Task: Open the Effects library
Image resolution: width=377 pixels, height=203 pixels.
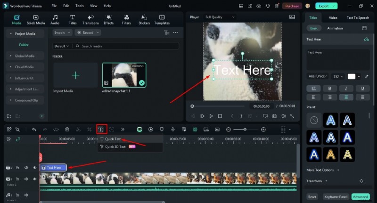Action: point(108,20)
